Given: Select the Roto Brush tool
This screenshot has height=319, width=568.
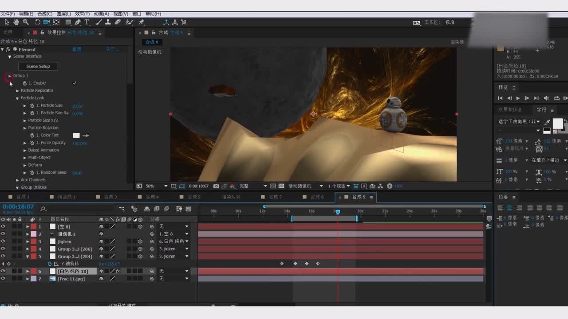Looking at the screenshot, I should [129, 22].
